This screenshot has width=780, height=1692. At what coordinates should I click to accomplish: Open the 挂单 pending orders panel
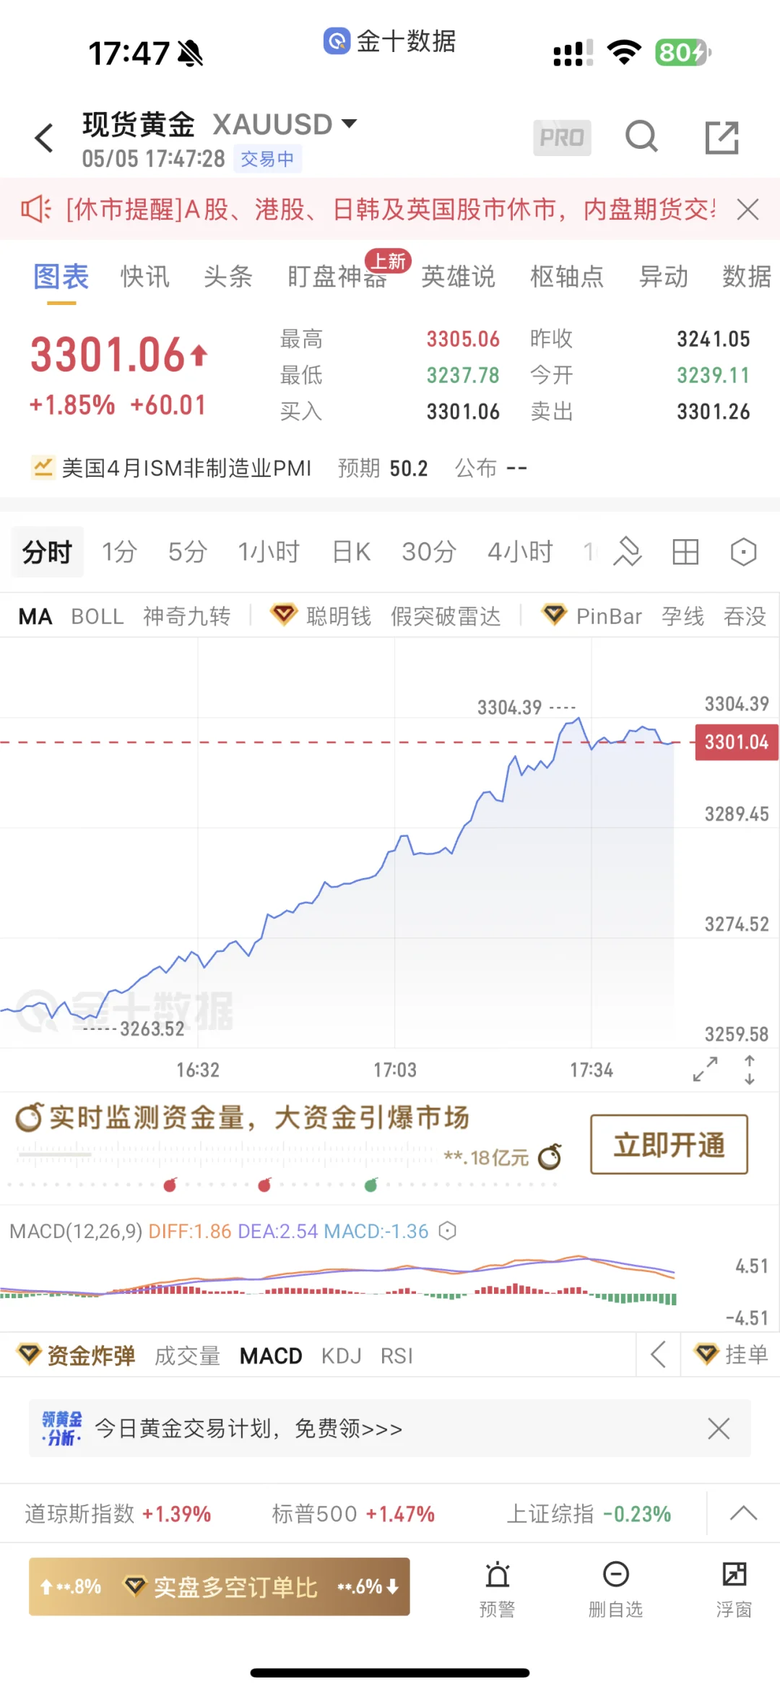pos(730,1354)
